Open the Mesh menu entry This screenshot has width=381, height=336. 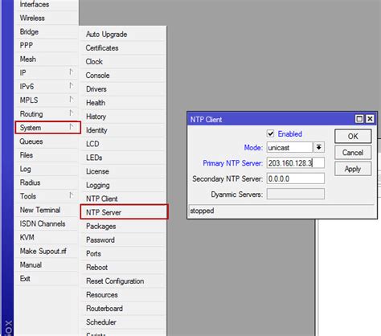coord(46,59)
